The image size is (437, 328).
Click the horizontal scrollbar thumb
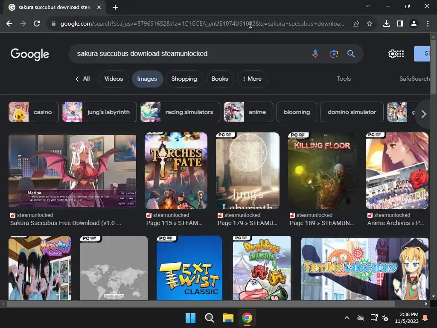[x=201, y=304]
